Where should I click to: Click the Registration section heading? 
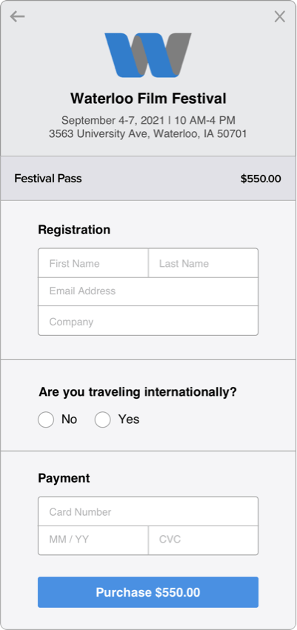click(74, 230)
